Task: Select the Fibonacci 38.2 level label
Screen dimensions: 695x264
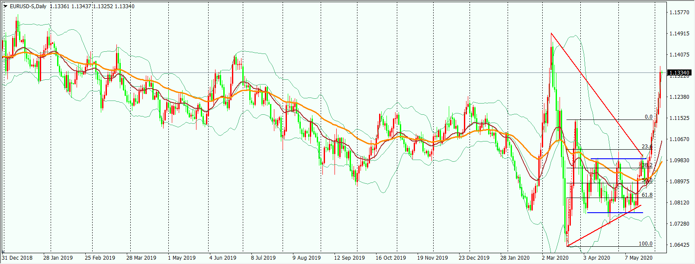Action: [x=647, y=165]
